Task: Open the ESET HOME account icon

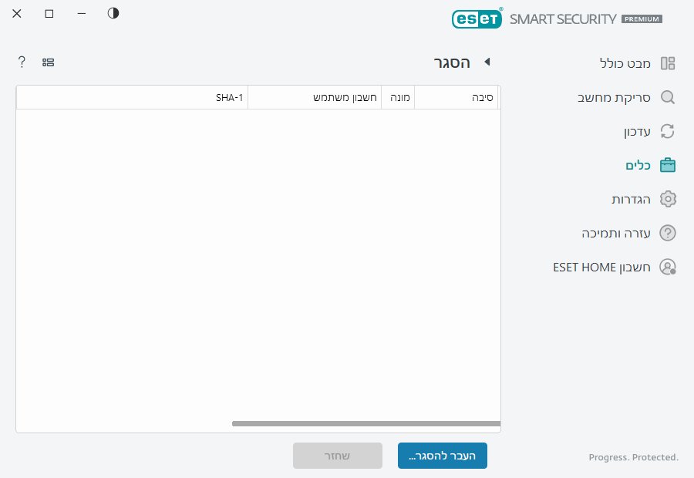Action: [x=668, y=267]
